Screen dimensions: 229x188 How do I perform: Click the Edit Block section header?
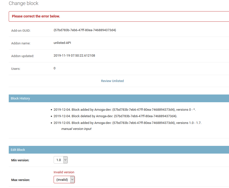(x=119, y=150)
